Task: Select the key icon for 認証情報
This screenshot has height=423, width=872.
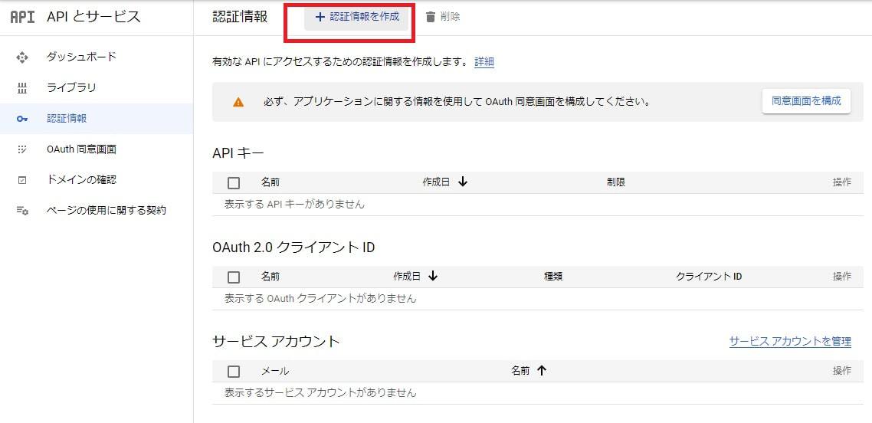Action: tap(22, 119)
